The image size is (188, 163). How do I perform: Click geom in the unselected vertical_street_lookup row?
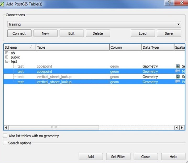pyautogui.click(x=114, y=77)
